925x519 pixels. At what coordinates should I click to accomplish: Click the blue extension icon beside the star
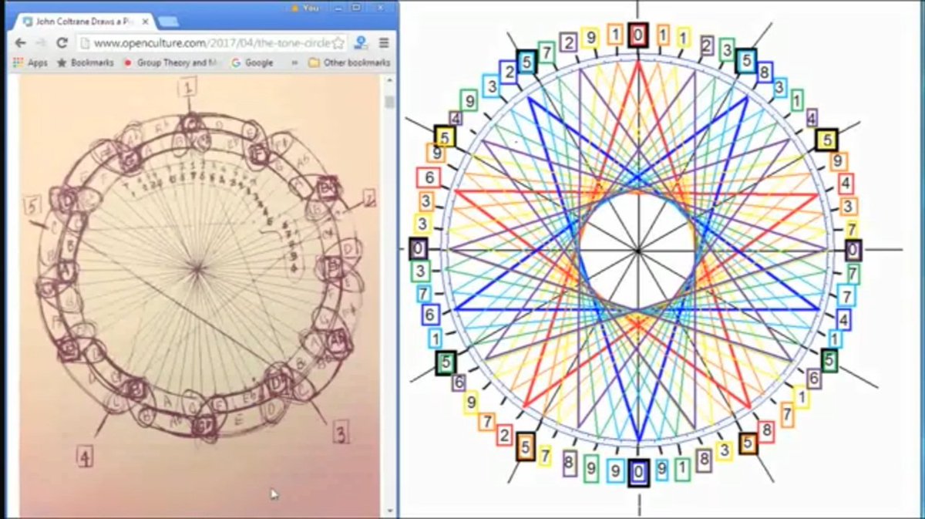[x=360, y=43]
